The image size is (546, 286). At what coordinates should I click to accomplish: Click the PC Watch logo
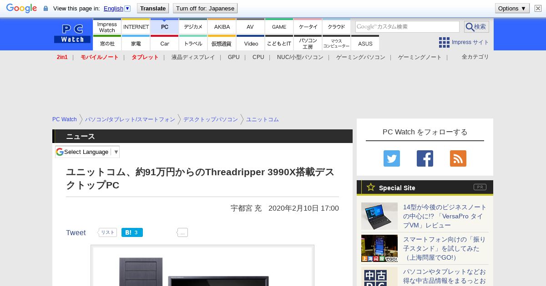click(x=72, y=34)
